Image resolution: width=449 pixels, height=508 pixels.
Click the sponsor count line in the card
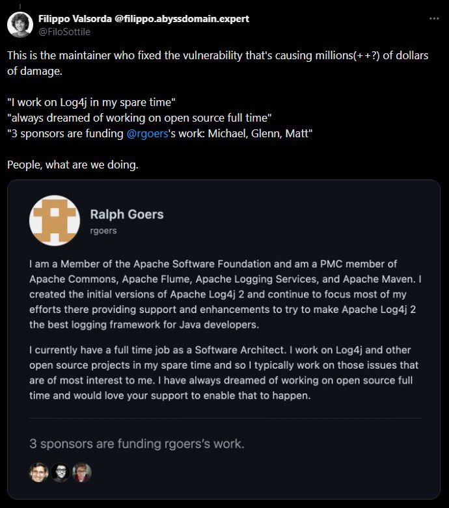pos(137,444)
